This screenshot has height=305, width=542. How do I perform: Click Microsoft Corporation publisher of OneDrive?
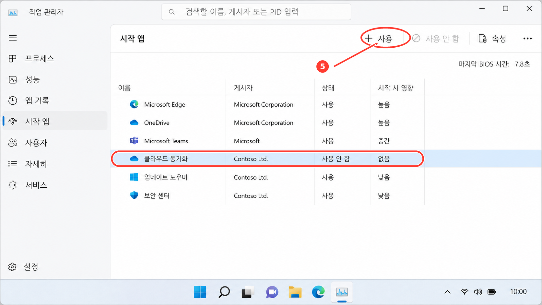264,123
